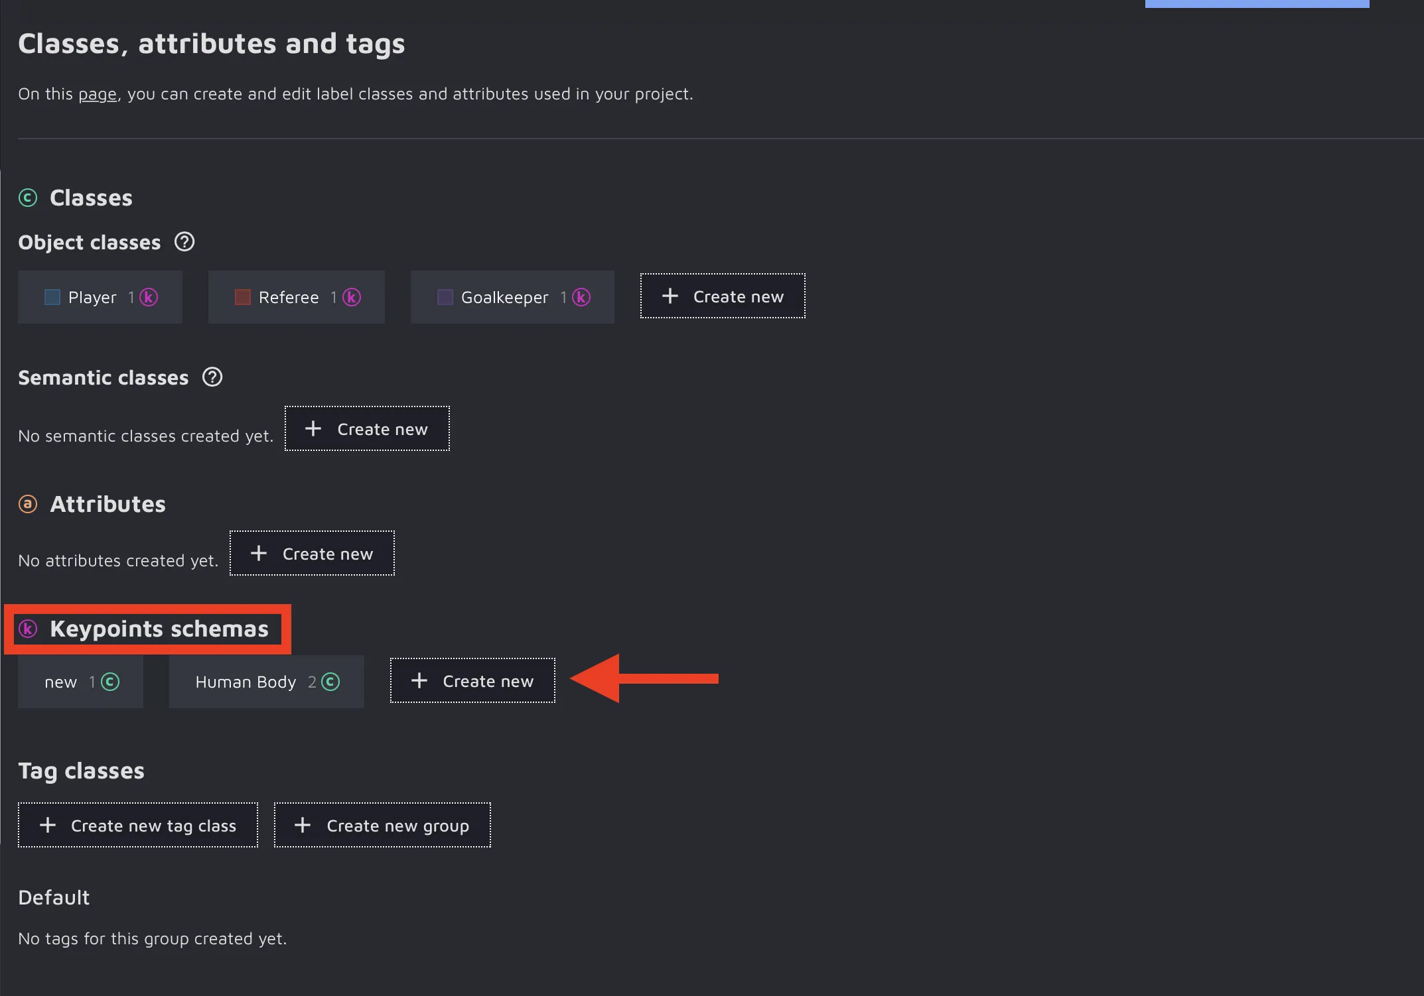The height and width of the screenshot is (996, 1424).
Task: Click the orange Attributes section icon
Action: [28, 504]
